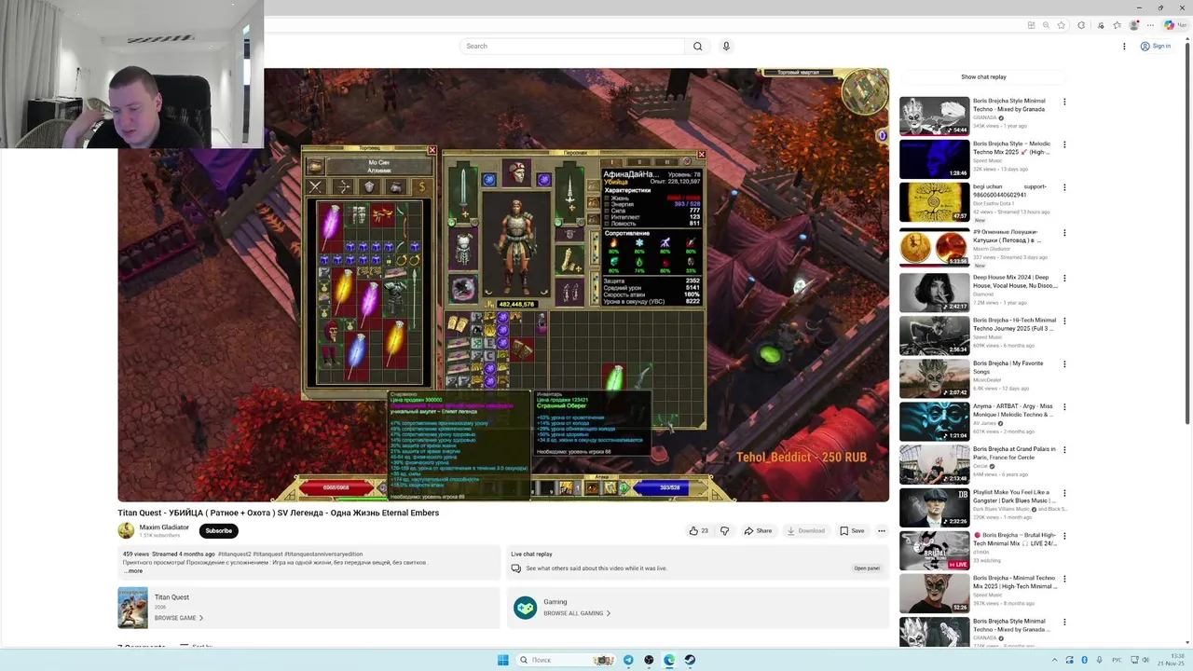
Task: Open Steam from the taskbar
Action: coord(690,660)
